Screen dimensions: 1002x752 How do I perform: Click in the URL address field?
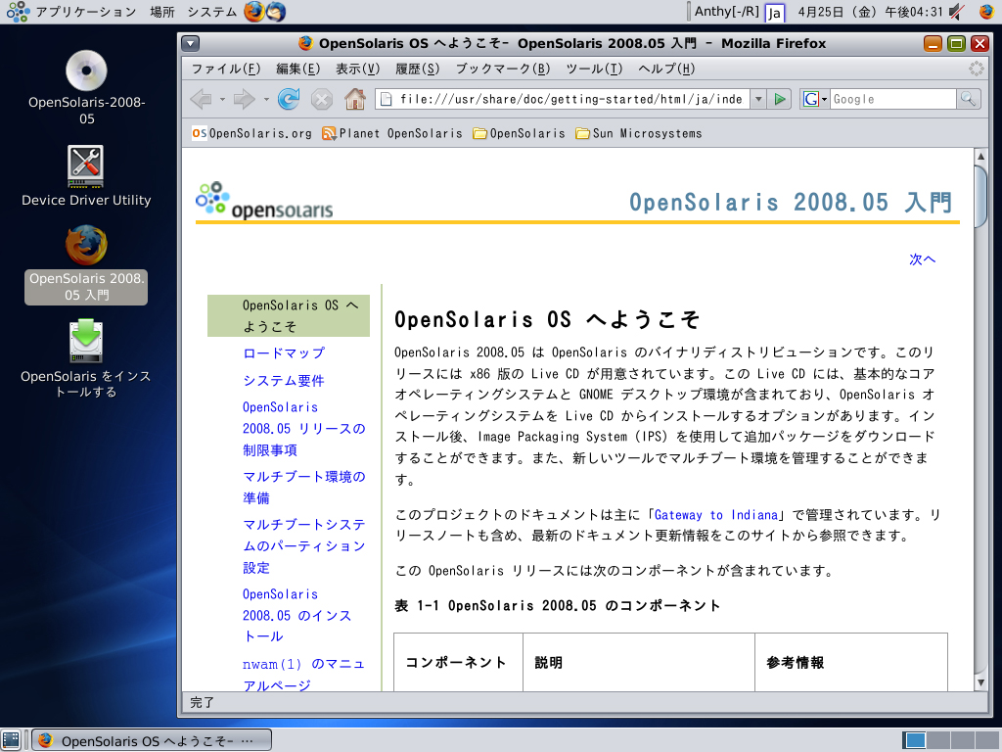(x=570, y=99)
